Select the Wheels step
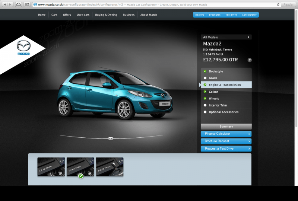The width and height of the screenshot is (298, 201). click(226, 99)
